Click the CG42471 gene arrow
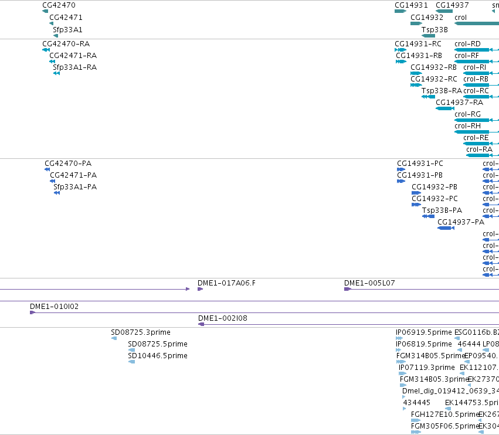 point(51,23)
